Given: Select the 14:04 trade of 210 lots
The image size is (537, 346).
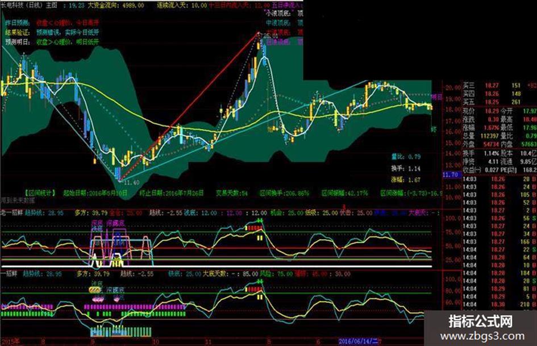Looking at the screenshot, I should (x=499, y=304).
